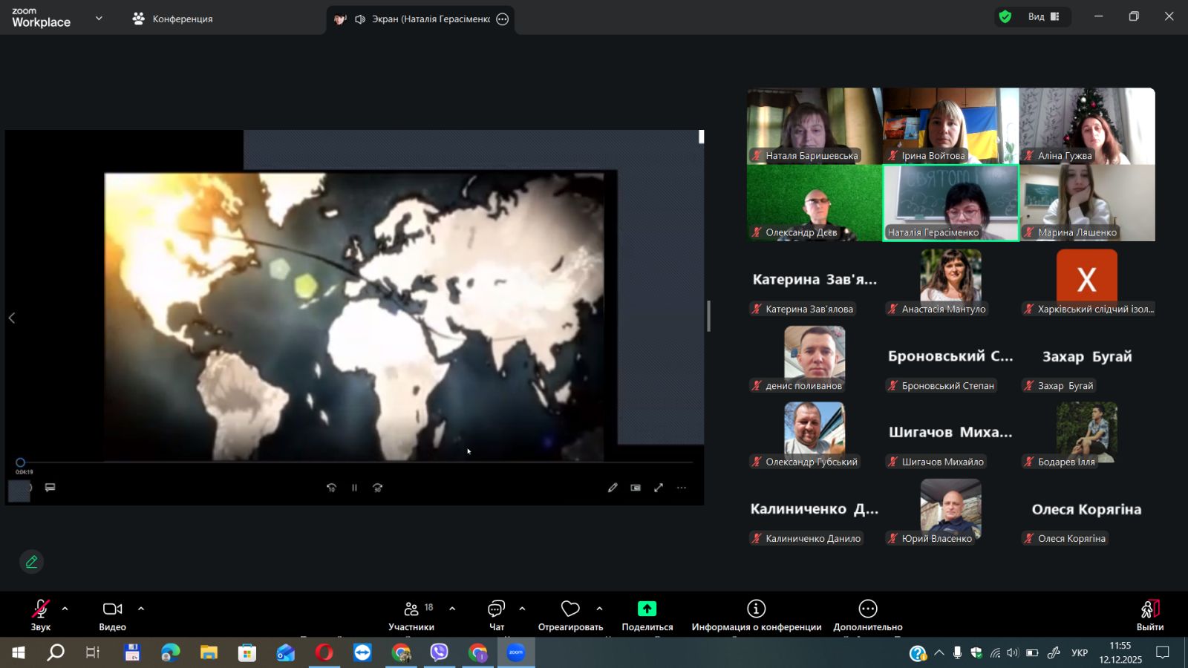Open the Вид view layout button

coord(1043,16)
